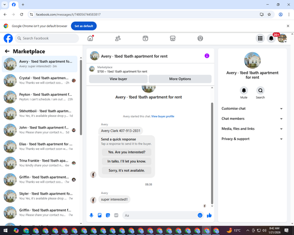Viewport: 294px width, 235px height.
Task: Click the Search Facebook field
Action: tap(47, 38)
